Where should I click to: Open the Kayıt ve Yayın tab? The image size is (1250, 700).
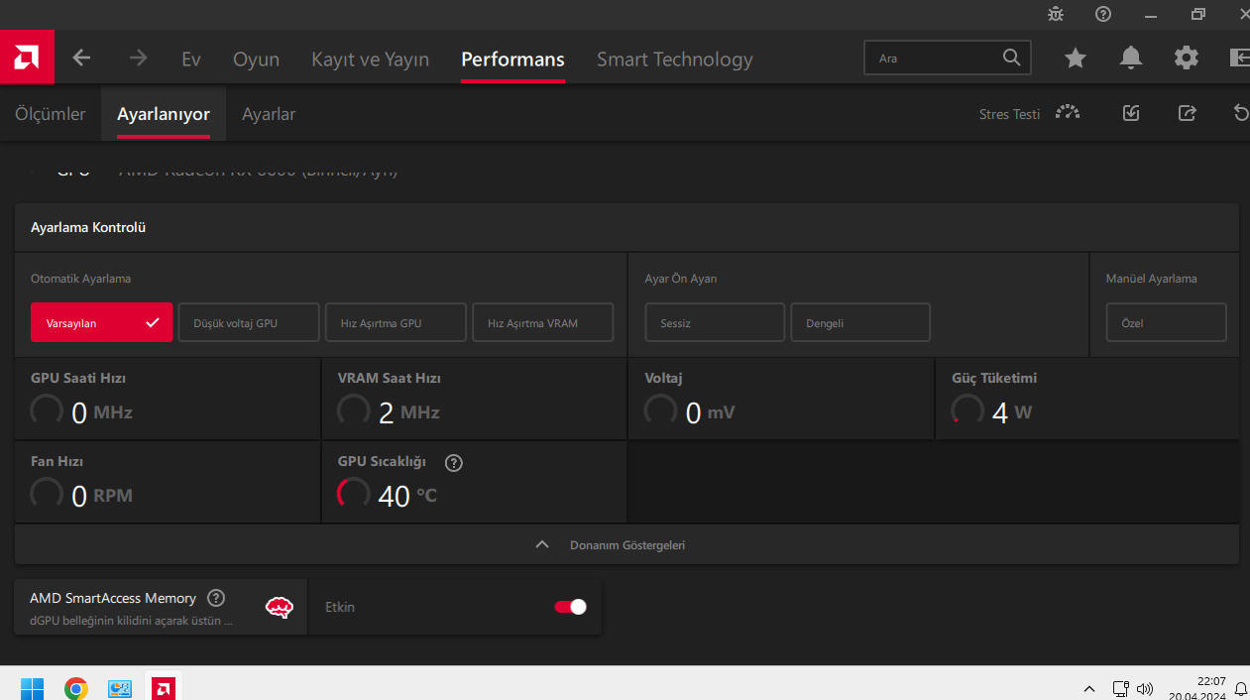(x=370, y=58)
